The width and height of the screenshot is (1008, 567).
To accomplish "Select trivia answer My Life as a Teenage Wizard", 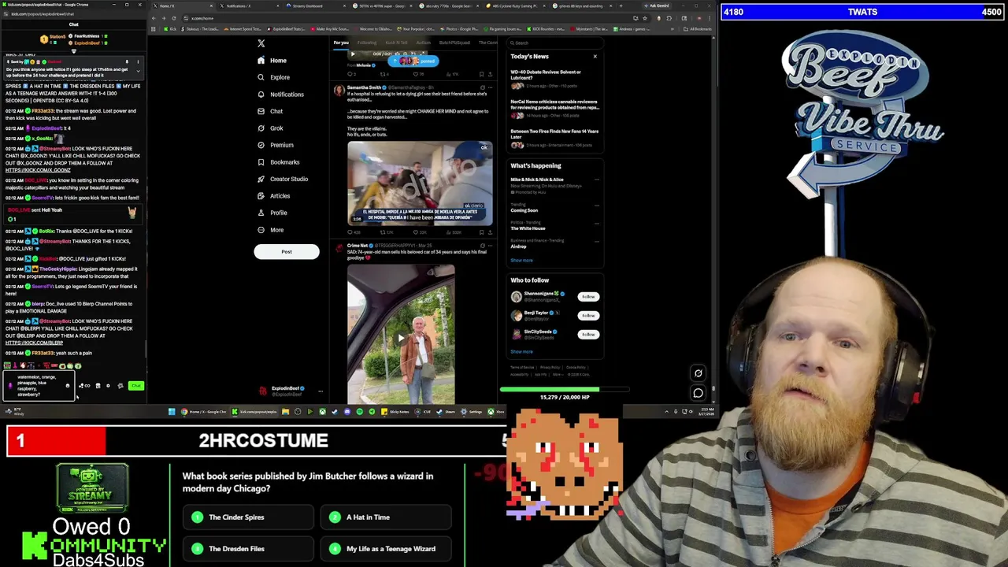I will tap(386, 549).
